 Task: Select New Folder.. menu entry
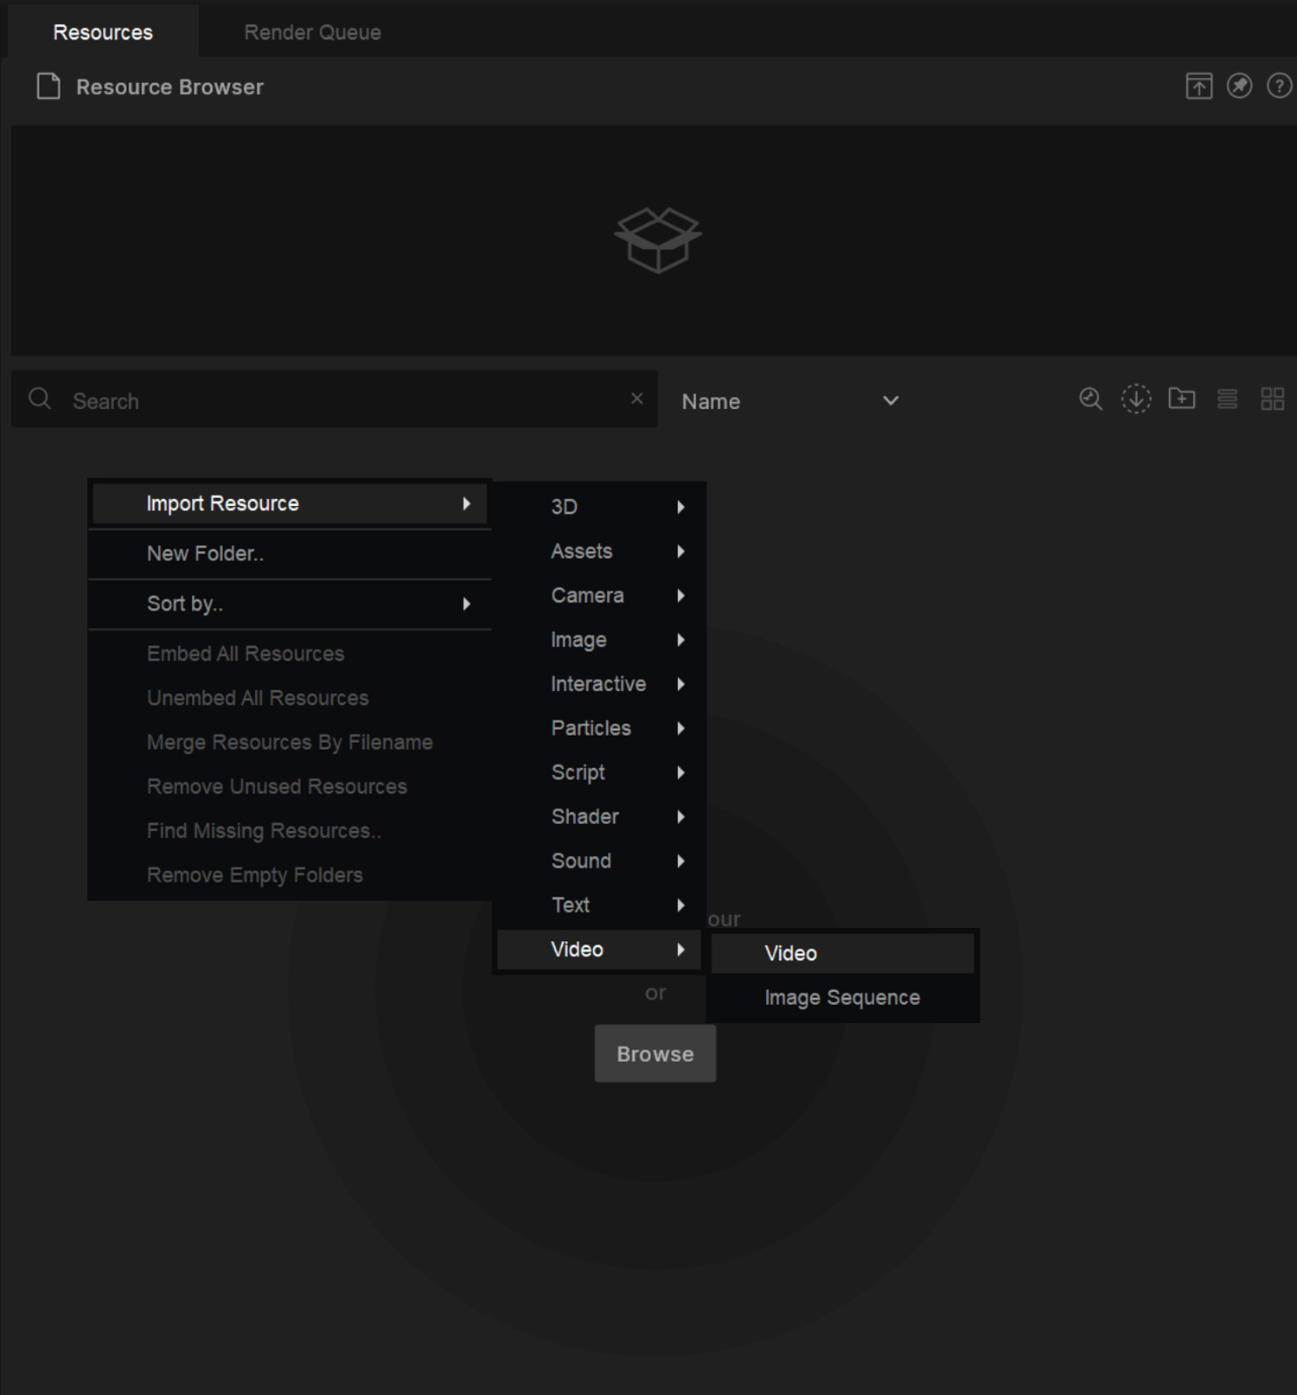pos(290,554)
